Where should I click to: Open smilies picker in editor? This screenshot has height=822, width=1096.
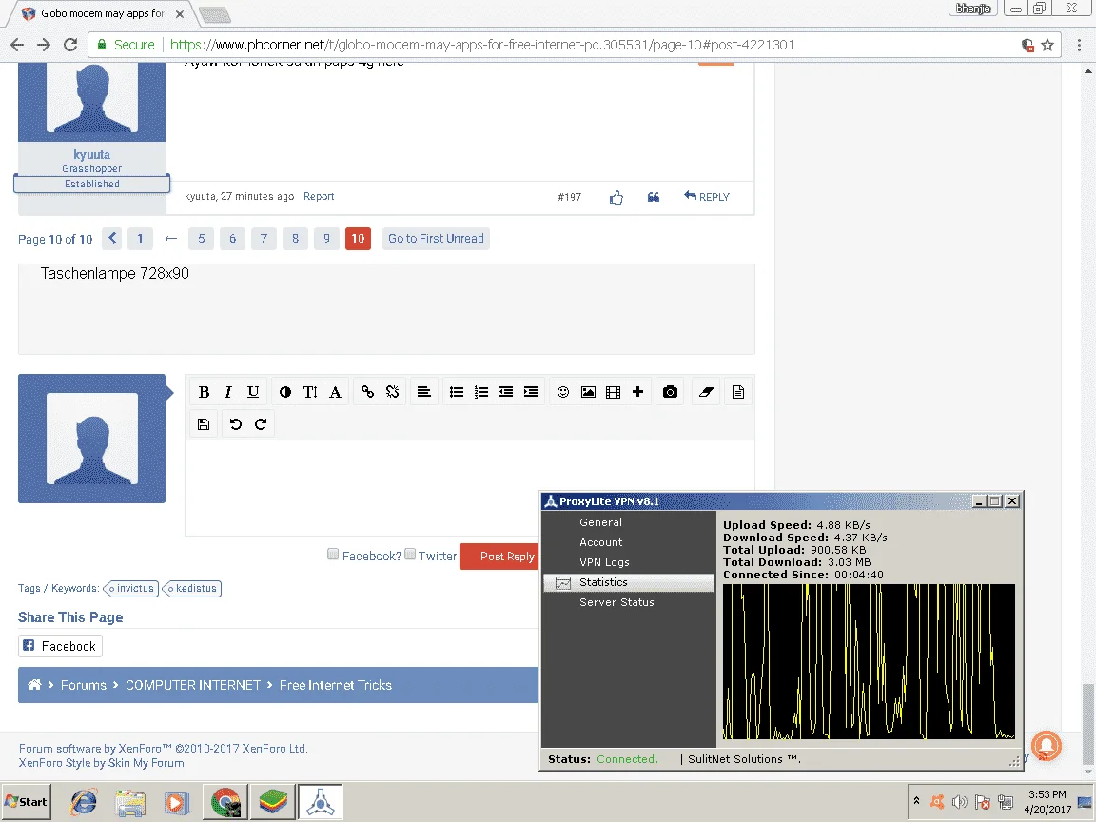[x=563, y=392]
